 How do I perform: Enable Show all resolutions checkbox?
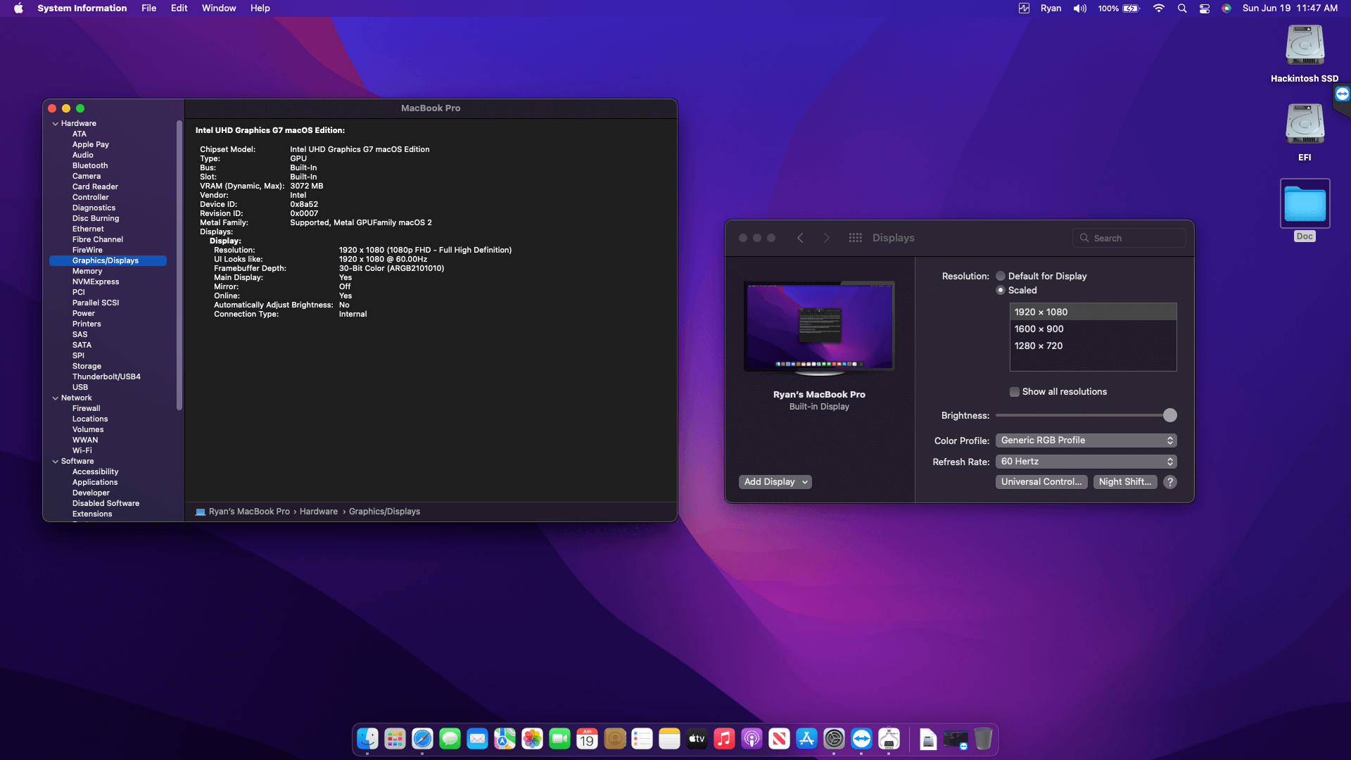[x=1015, y=392]
